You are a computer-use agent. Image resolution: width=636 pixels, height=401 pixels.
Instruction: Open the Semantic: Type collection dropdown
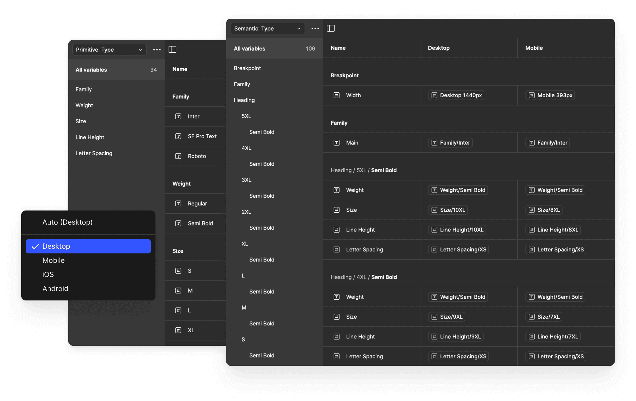point(267,29)
